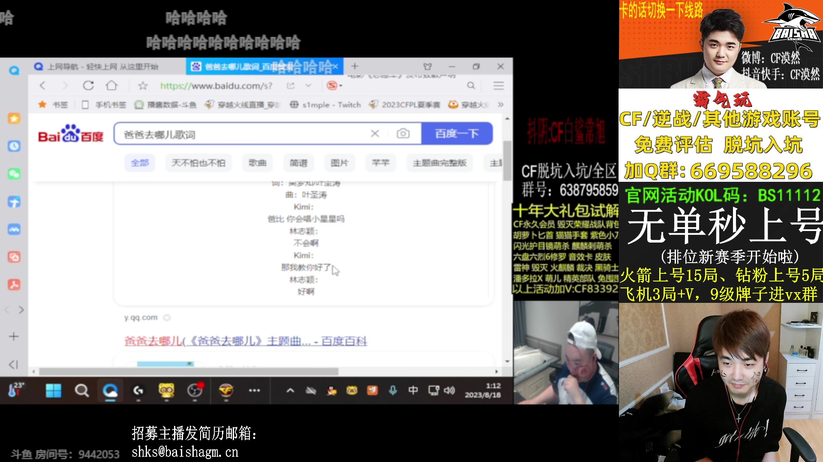Open the 2023CFPL夏季赛 bookmark
Viewport: 823px width, 462px height.
coord(405,105)
